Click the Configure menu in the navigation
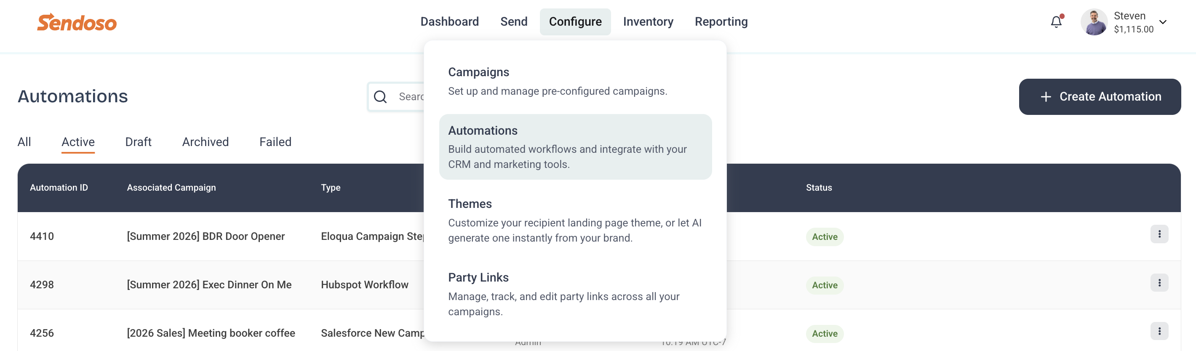The width and height of the screenshot is (1196, 351). pos(575,22)
